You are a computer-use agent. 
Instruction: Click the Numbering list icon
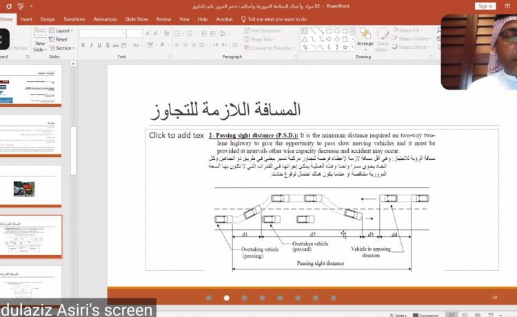(191, 33)
